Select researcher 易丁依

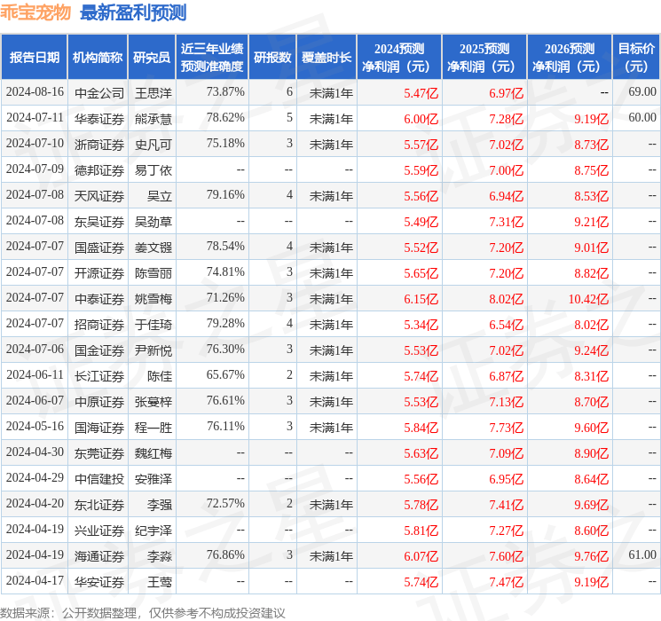click(153, 170)
